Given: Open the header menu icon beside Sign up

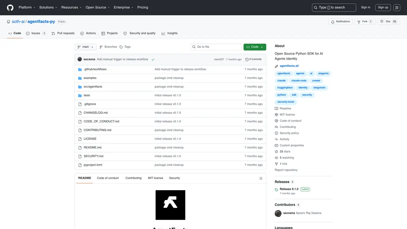Looking at the screenshot, I should coord(397,7).
